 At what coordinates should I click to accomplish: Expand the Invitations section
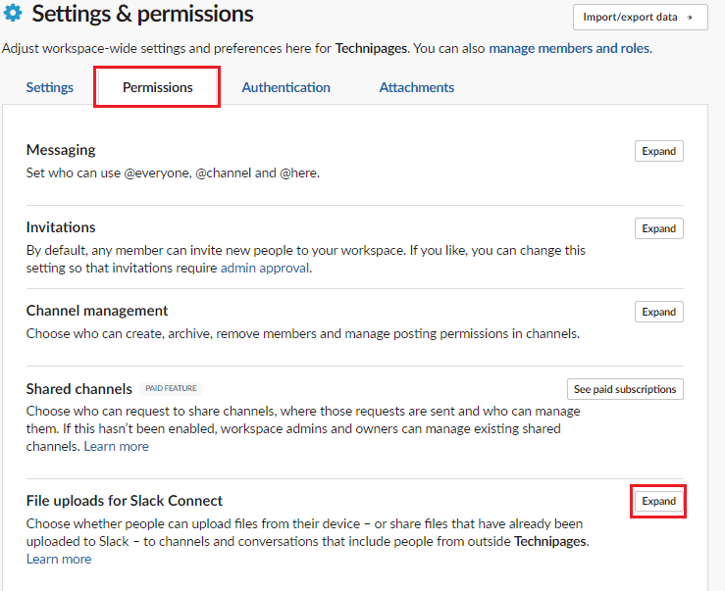pos(659,228)
